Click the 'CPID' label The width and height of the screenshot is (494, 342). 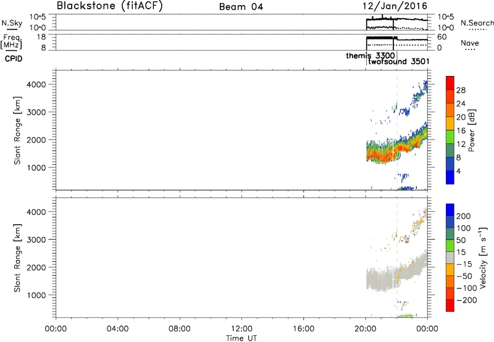14,59
